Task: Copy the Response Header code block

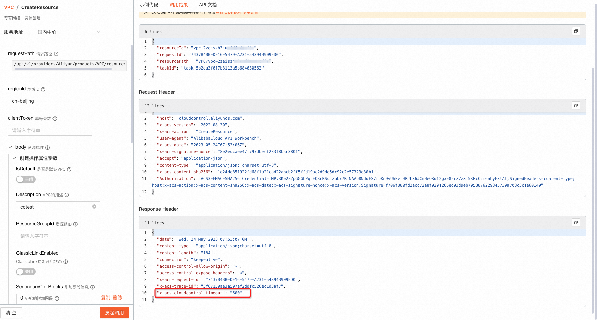Action: pos(576,223)
